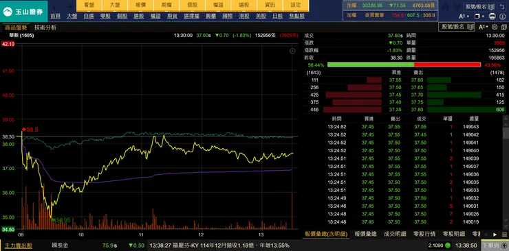The height and width of the screenshot is (251, 509).
Task: Open the 選股 yellow top menu
Action: pyautogui.click(x=243, y=5)
